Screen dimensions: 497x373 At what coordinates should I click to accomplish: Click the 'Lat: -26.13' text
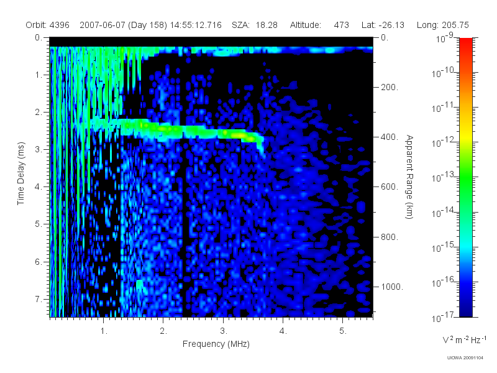click(383, 25)
